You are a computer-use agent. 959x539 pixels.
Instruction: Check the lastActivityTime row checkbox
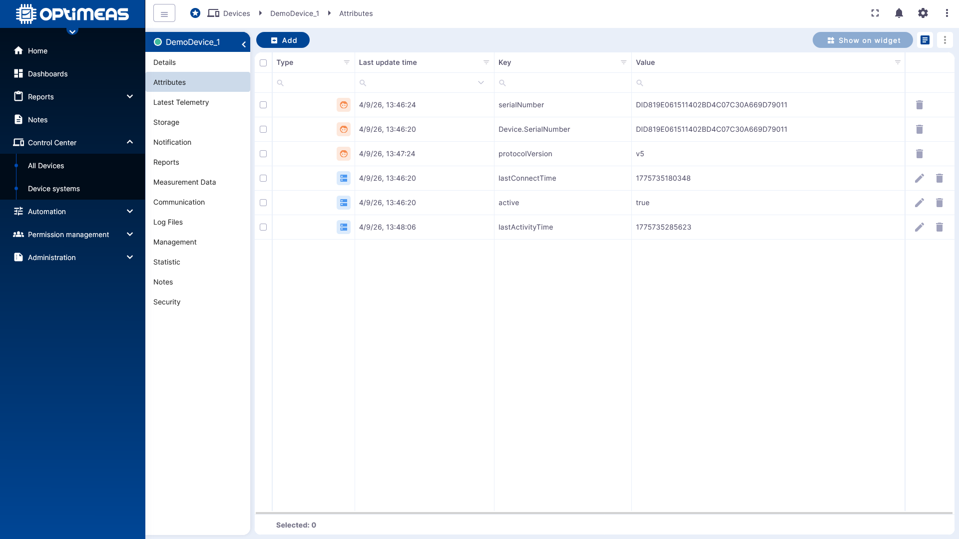coord(263,227)
